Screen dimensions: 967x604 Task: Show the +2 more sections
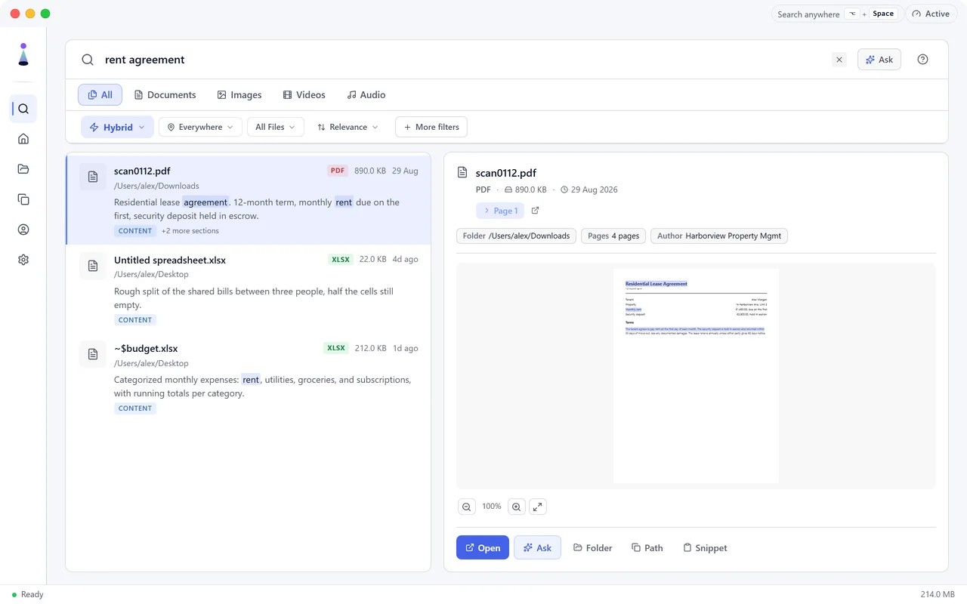(x=190, y=231)
